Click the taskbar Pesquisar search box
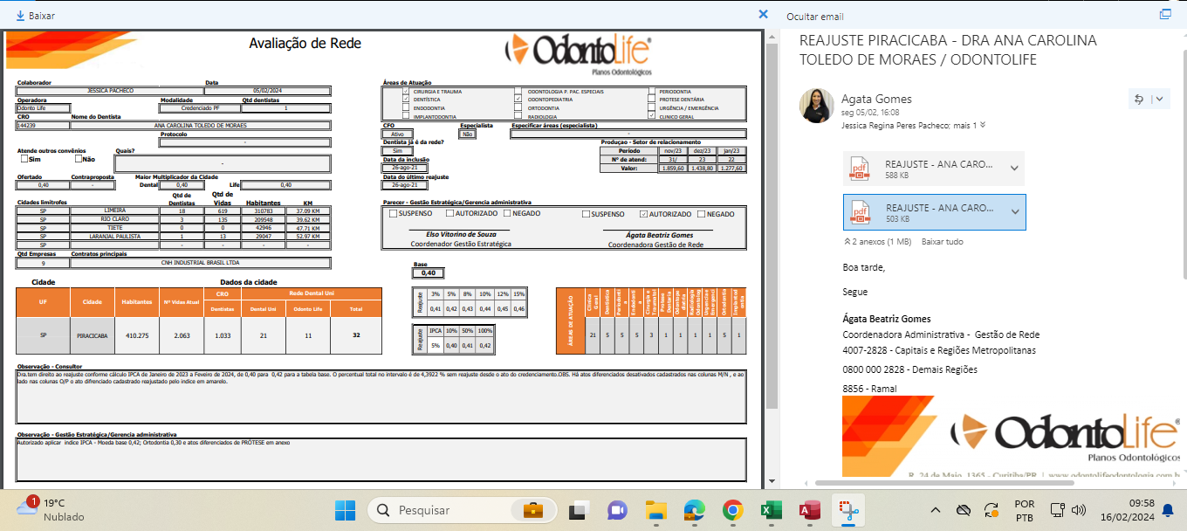Screen dimensions: 1187x531 click(462, 510)
